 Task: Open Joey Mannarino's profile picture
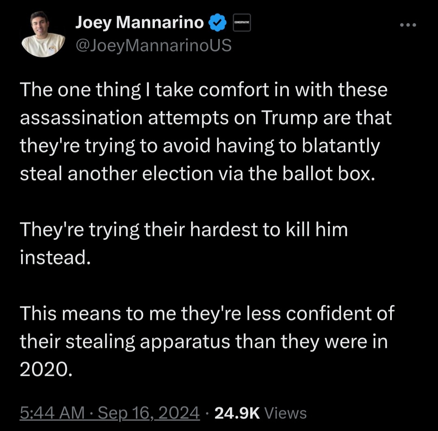(x=43, y=34)
